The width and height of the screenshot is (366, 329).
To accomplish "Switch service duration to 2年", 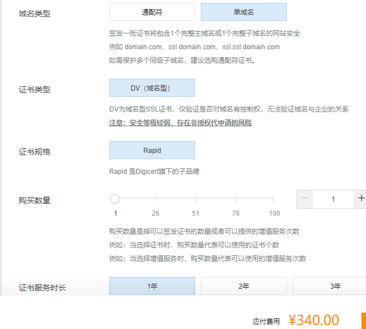I will pos(243,286).
